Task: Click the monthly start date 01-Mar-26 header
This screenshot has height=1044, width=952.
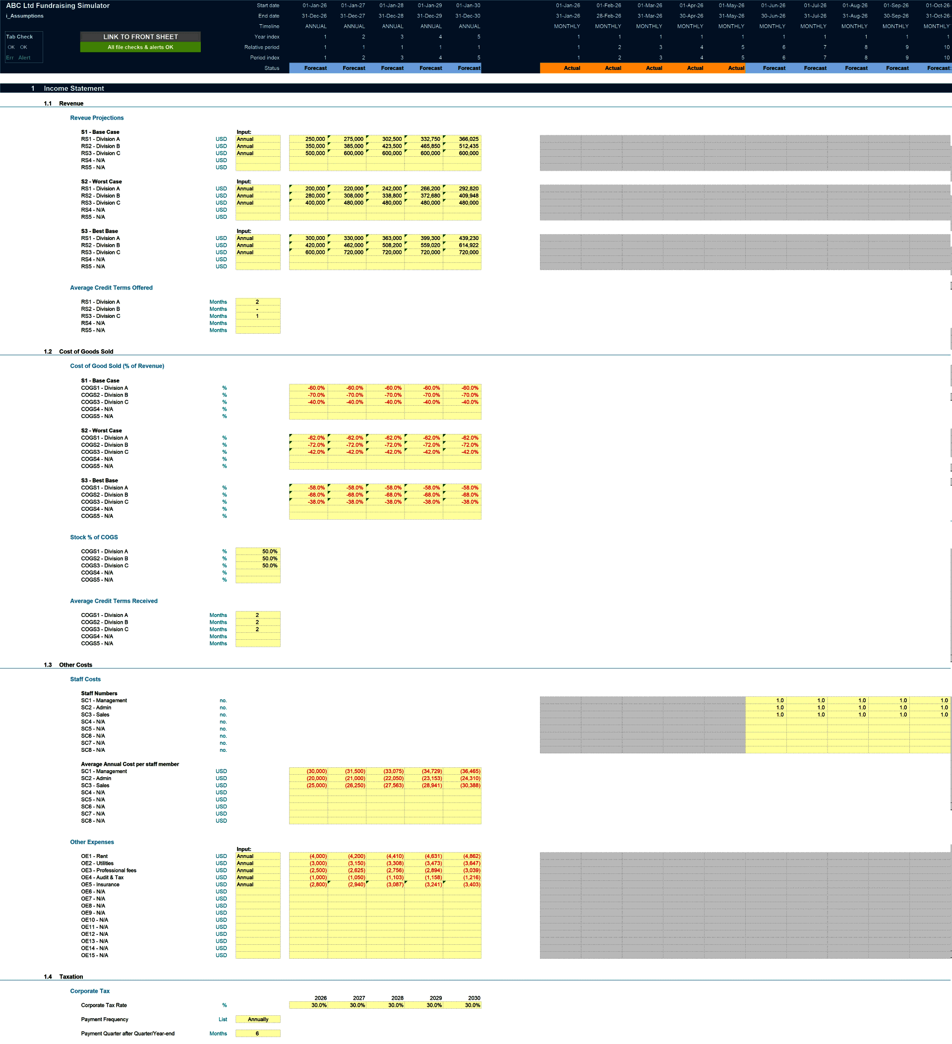Action: (x=650, y=5)
